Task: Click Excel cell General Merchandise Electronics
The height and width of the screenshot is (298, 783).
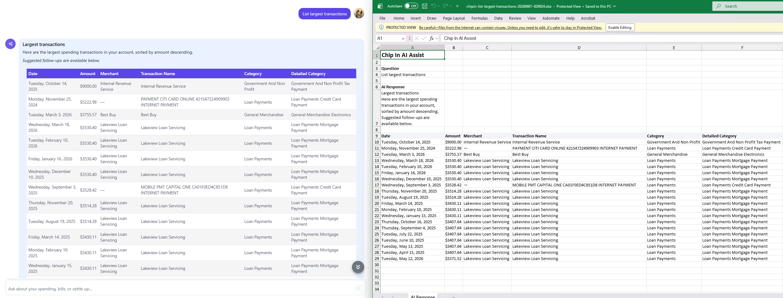Action: (x=742, y=154)
